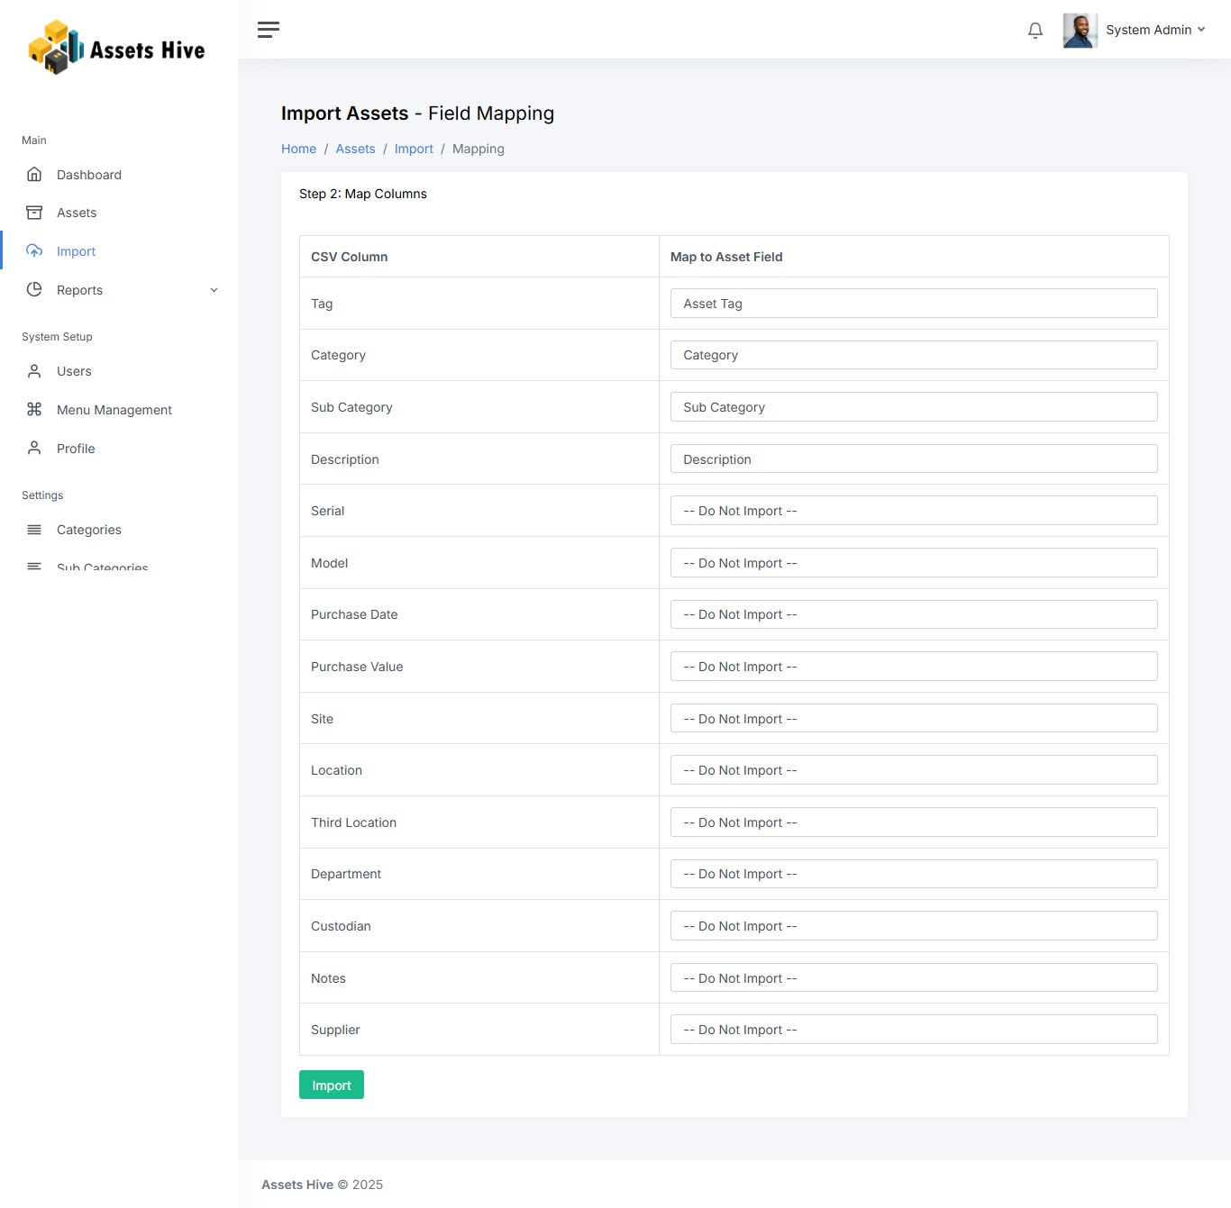Click the green Import button
Screen dimensions: 1231x1208
click(x=332, y=1085)
